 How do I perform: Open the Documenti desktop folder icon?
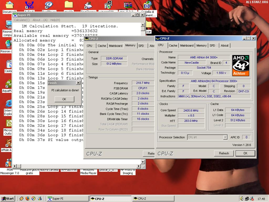pyautogui.click(x=10, y=5)
